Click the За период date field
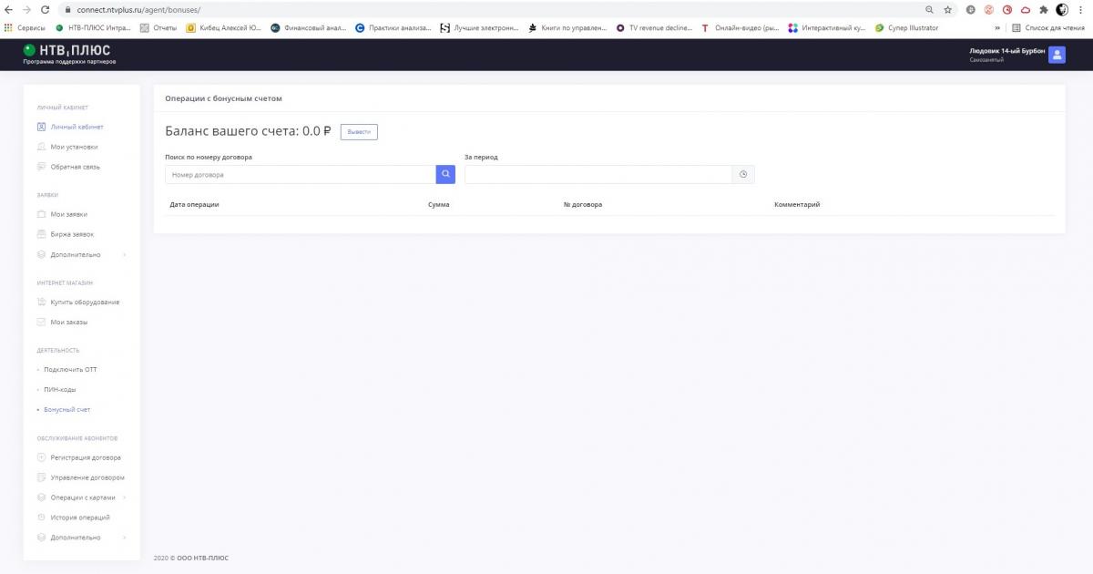The width and height of the screenshot is (1093, 574). pyautogui.click(x=598, y=174)
